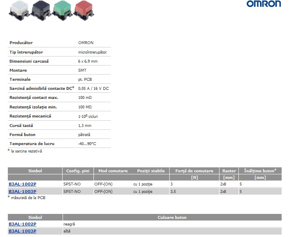The height and width of the screenshot is (237, 294).
Task: Click OFF-(ON) in the B3AL-1003P row
Action: click(103, 191)
